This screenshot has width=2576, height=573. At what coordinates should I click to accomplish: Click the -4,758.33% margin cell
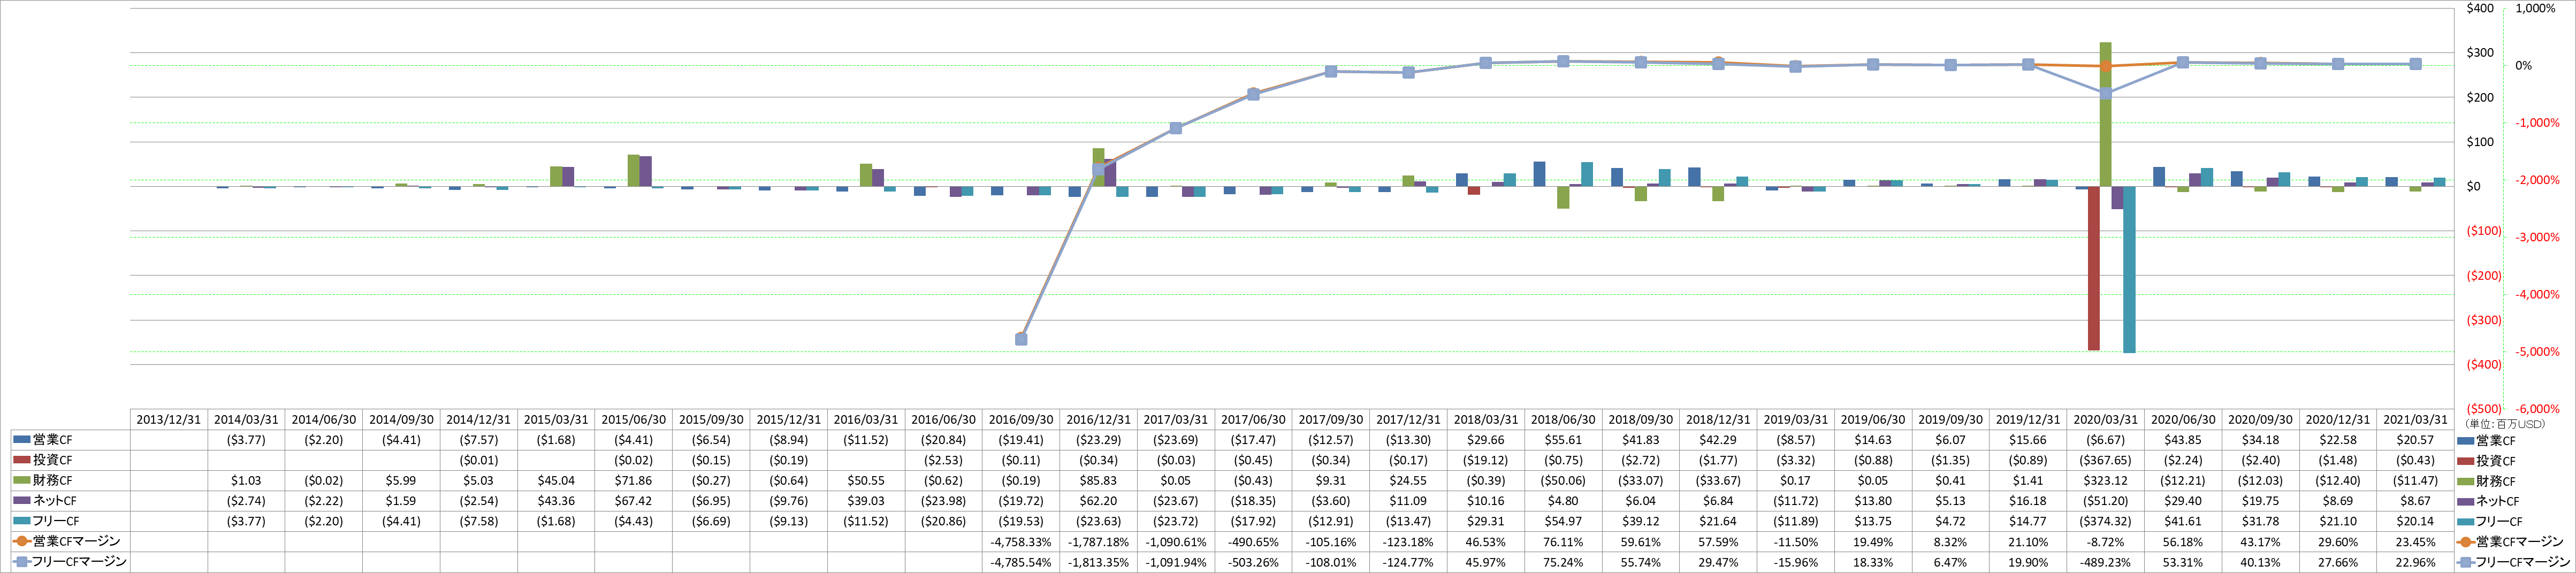(1021, 542)
